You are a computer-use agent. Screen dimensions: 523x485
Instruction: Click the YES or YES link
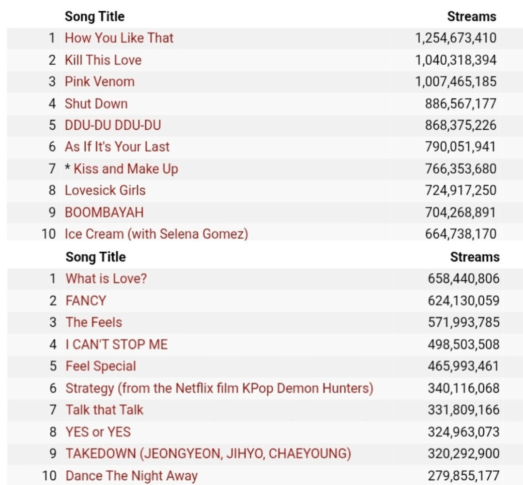pyautogui.click(x=98, y=432)
